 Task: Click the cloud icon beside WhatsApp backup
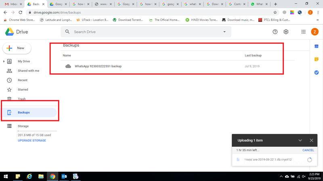pyautogui.click(x=68, y=66)
